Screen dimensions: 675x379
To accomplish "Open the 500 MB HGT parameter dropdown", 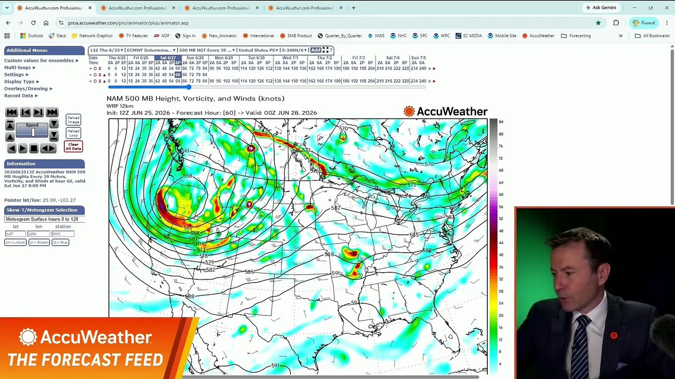I will coord(206,50).
